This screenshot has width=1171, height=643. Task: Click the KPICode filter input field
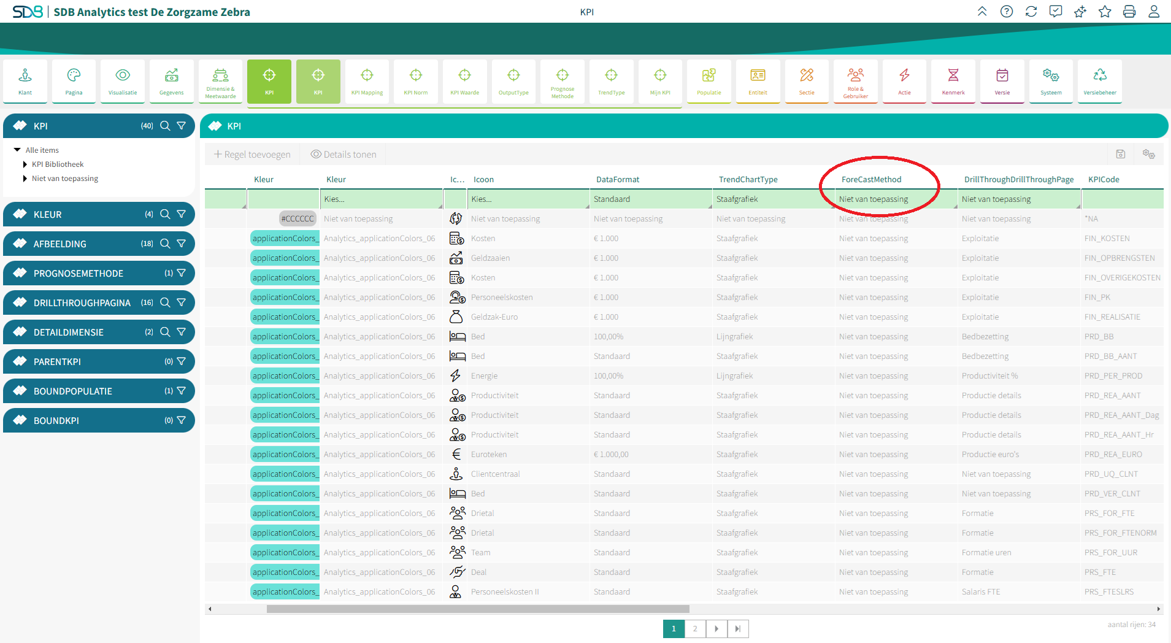click(1123, 199)
